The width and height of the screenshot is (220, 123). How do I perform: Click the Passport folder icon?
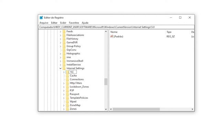coord(67,94)
